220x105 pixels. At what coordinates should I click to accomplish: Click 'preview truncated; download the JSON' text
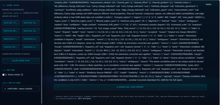(147, 80)
